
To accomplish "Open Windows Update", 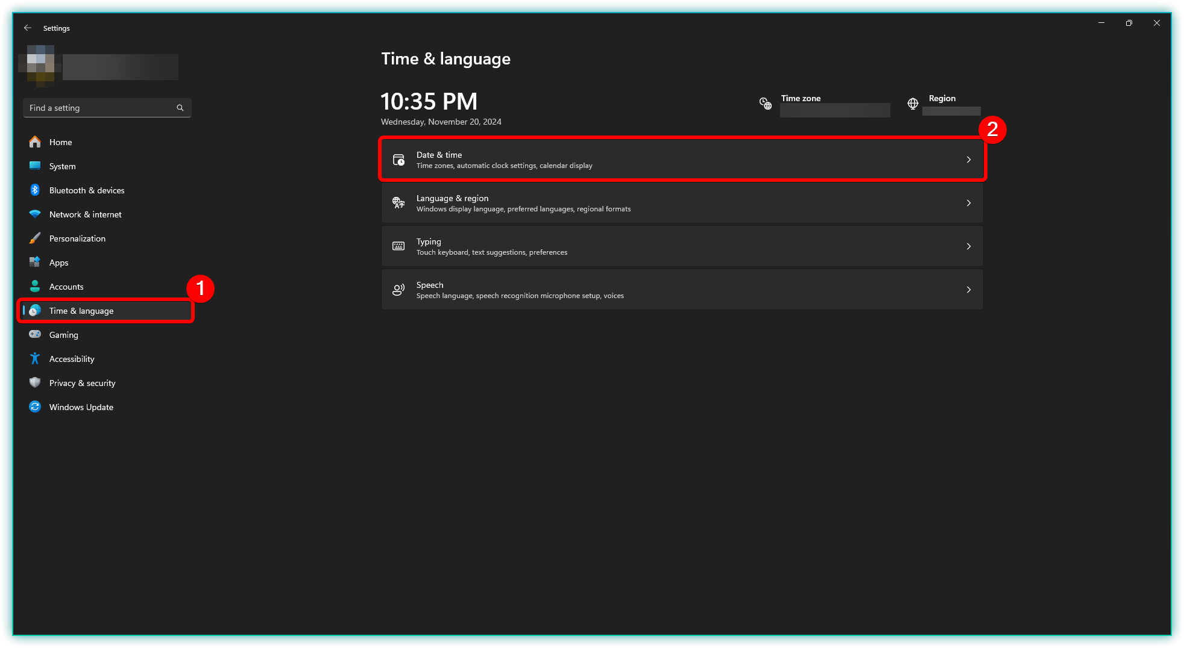I will pos(107,407).
